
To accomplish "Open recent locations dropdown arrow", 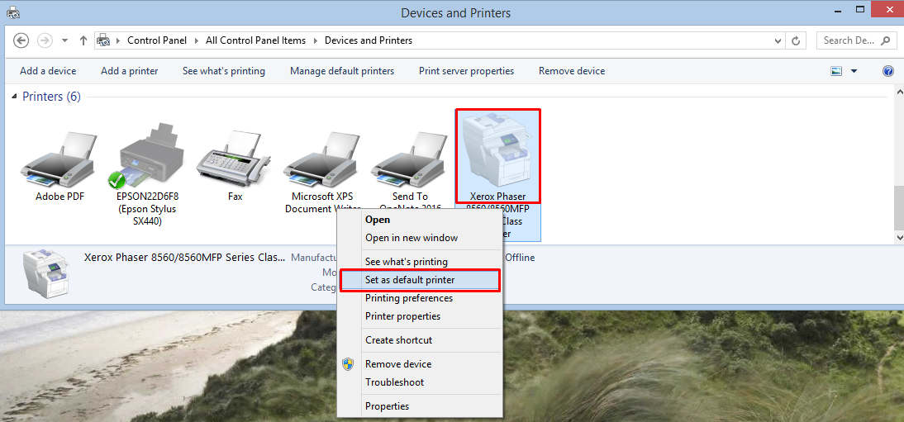I will 64,40.
